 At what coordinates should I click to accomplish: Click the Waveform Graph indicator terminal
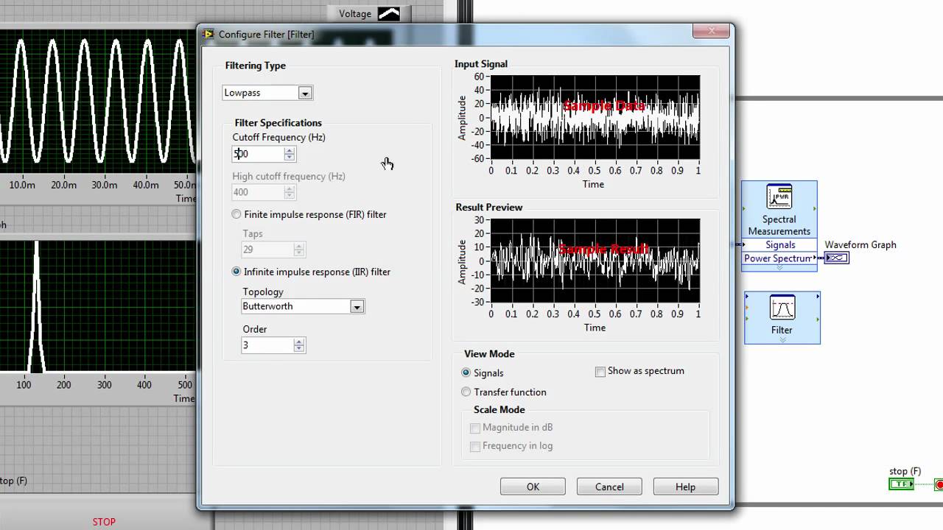(x=837, y=258)
